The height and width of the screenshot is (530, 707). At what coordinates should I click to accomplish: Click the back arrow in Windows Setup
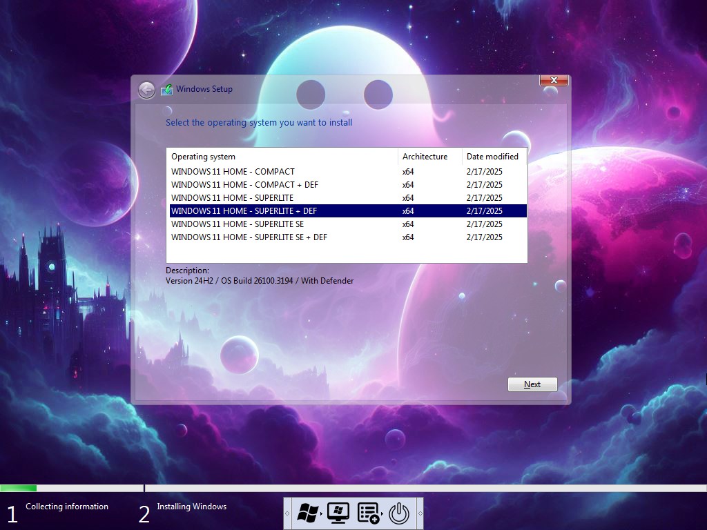tap(146, 90)
